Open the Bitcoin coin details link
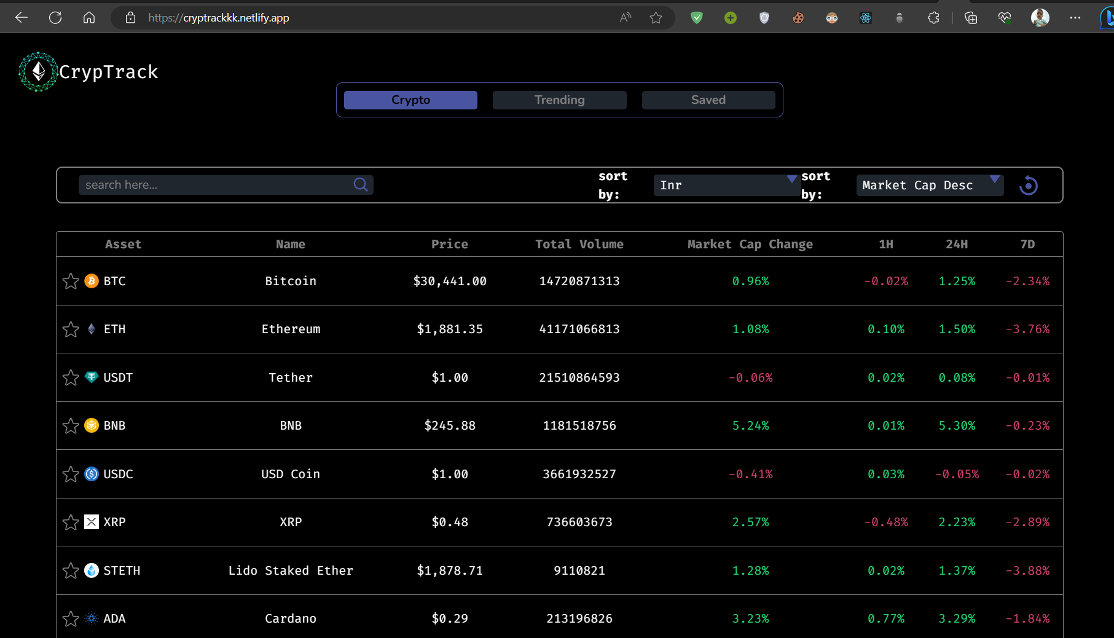The image size is (1114, 638). [291, 281]
